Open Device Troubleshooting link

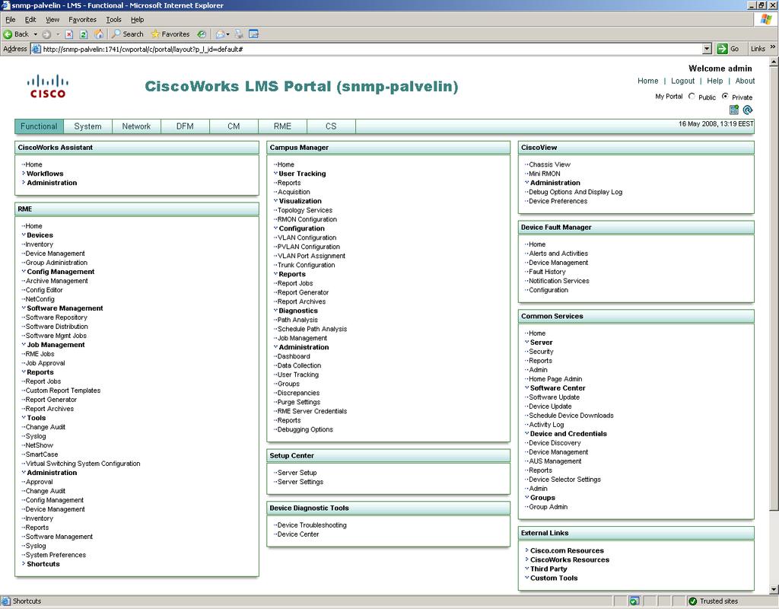(x=312, y=525)
